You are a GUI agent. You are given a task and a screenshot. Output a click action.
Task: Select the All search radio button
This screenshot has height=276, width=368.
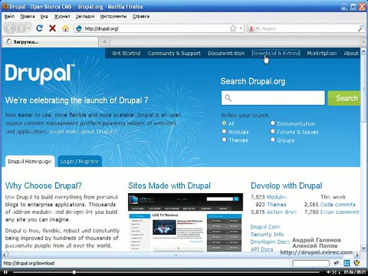coord(224,123)
